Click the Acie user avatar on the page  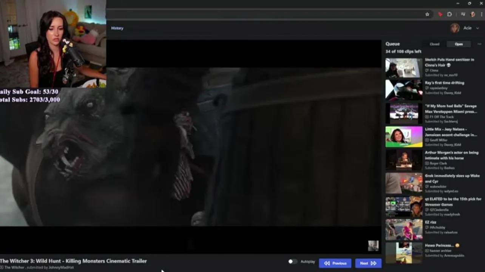point(455,28)
